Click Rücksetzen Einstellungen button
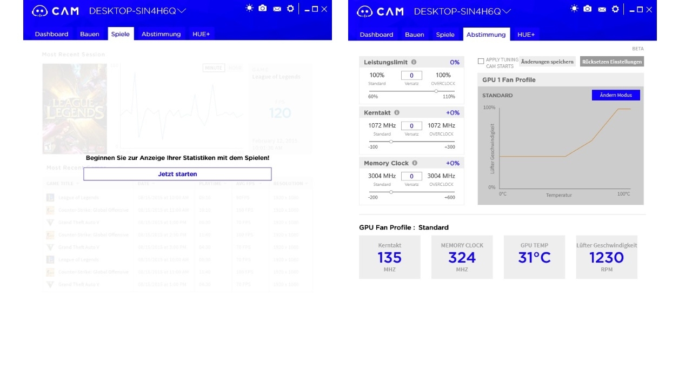The width and height of the screenshot is (692, 389). coord(612,62)
